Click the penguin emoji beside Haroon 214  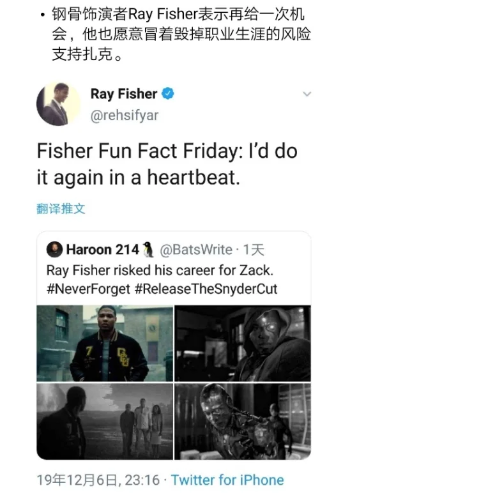148,250
